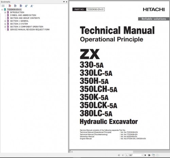The width and height of the screenshot is (170, 158).
Task: Click the 380LC-5A model text
Action: point(96,113)
